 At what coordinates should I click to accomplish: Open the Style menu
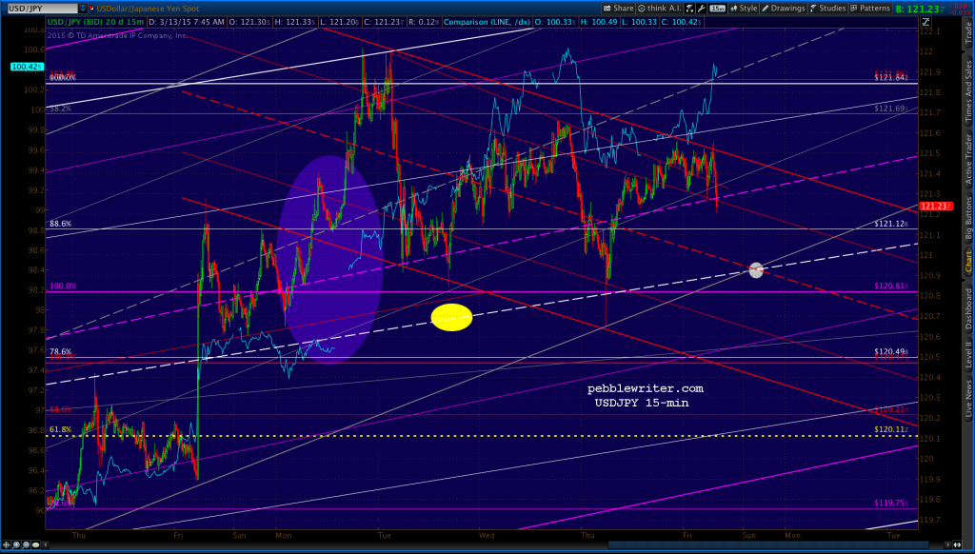pyautogui.click(x=743, y=9)
